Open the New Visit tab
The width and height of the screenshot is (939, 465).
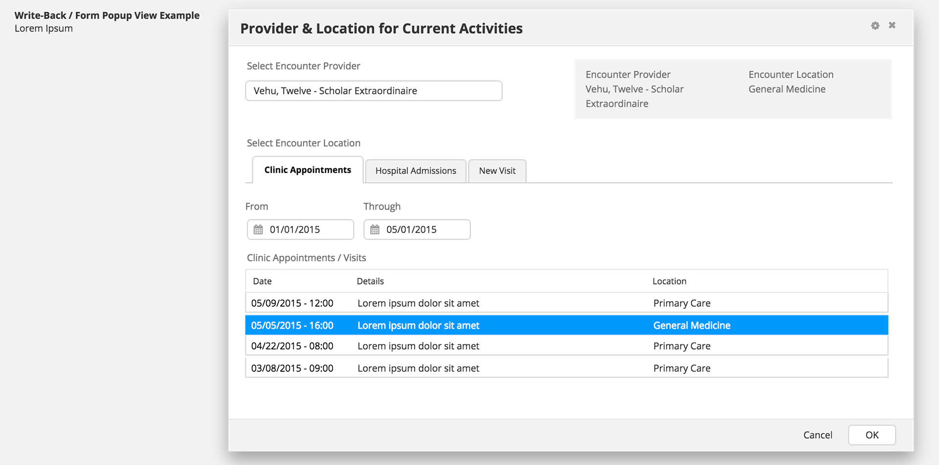(x=497, y=171)
